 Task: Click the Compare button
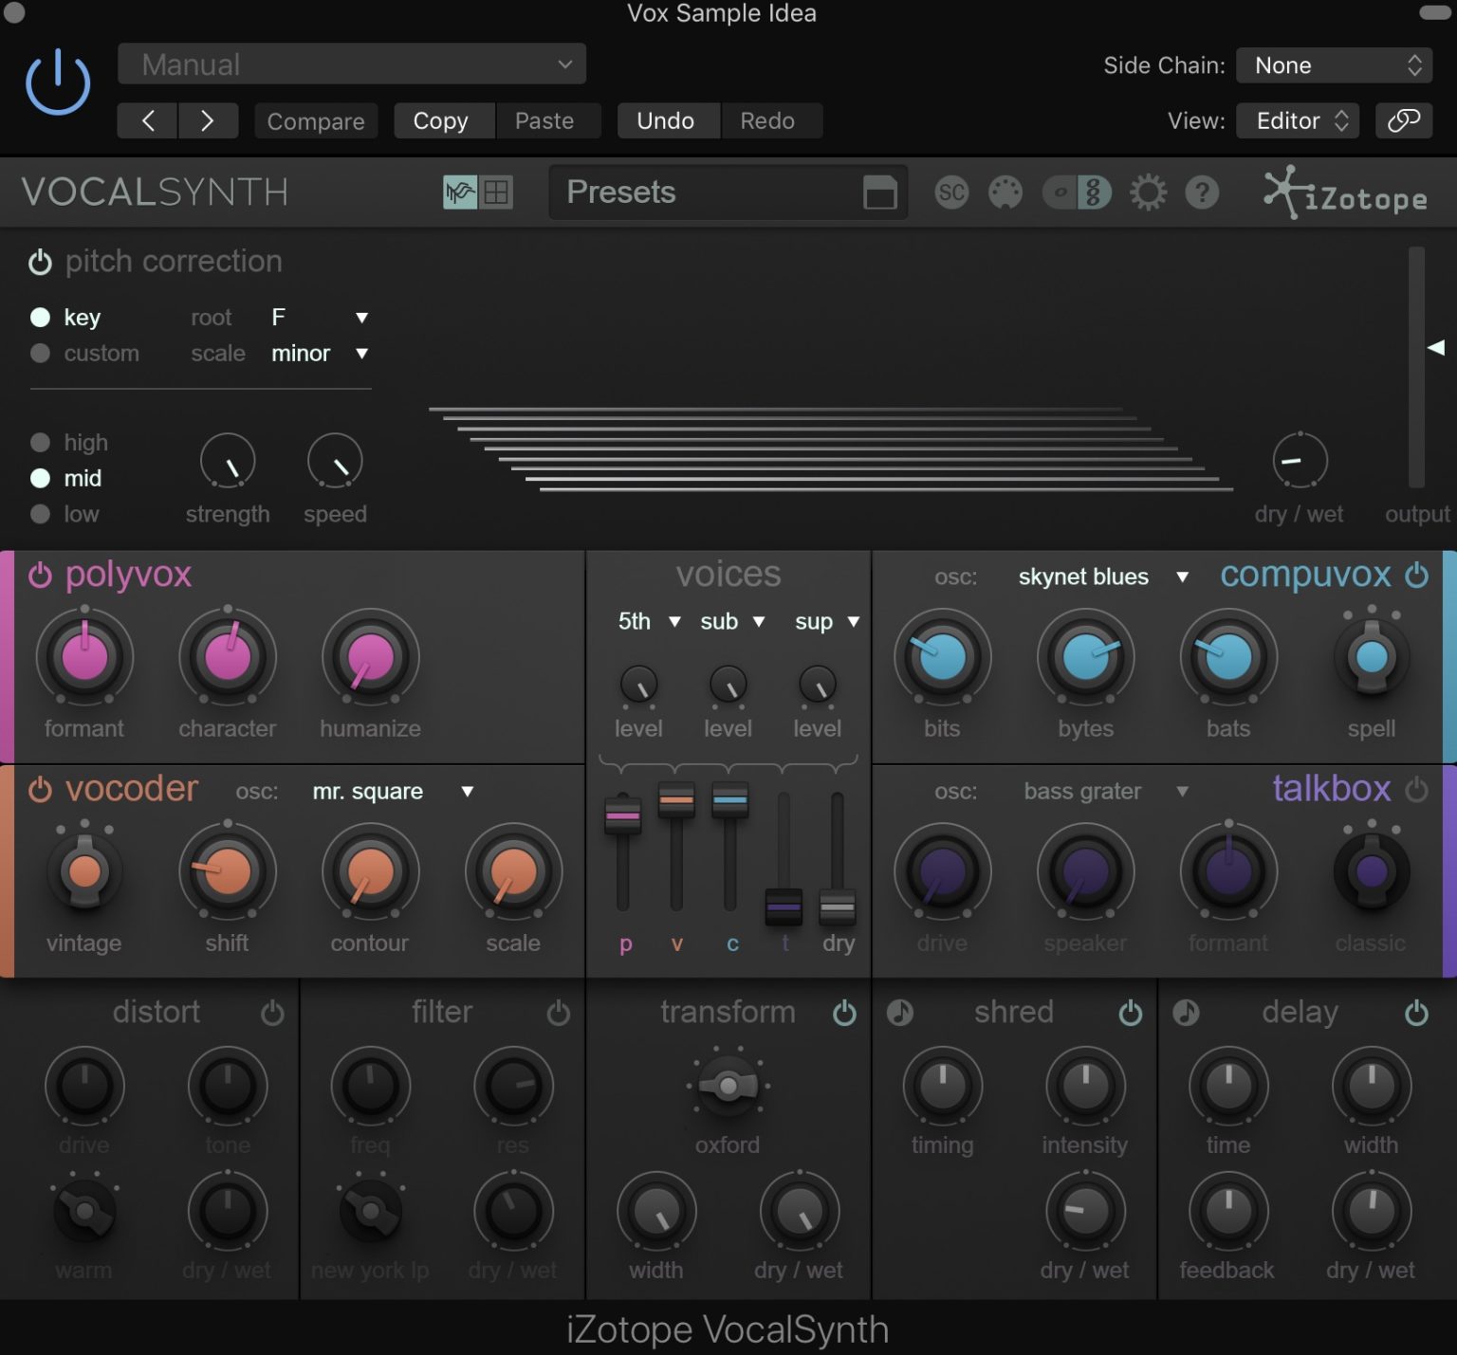[316, 120]
